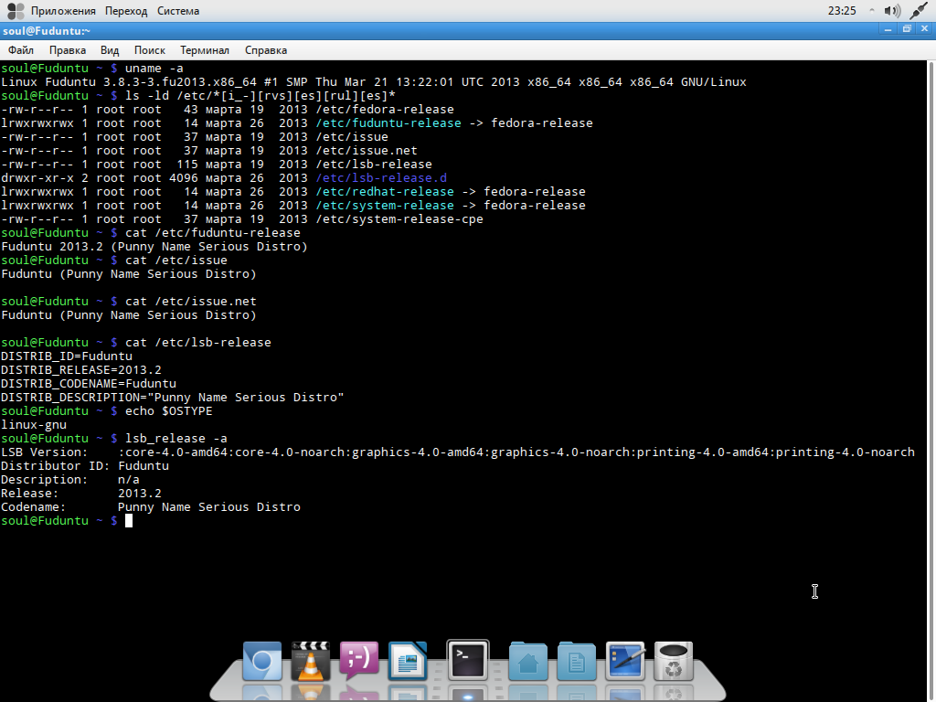The height and width of the screenshot is (702, 936).
Task: Click the 'lsb_release -a' command
Action: tap(176, 439)
